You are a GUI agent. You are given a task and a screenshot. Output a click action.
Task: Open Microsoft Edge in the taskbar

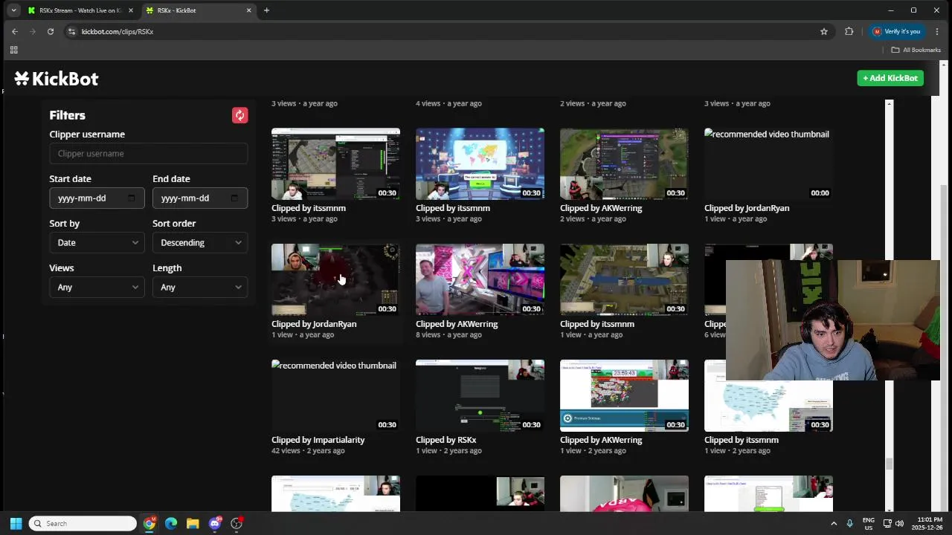click(171, 524)
